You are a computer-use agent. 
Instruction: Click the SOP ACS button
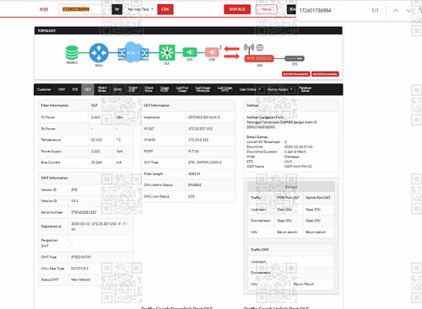[237, 9]
